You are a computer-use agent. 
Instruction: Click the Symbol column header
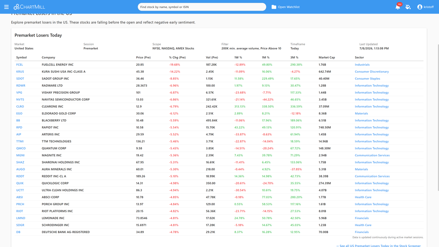click(21, 57)
